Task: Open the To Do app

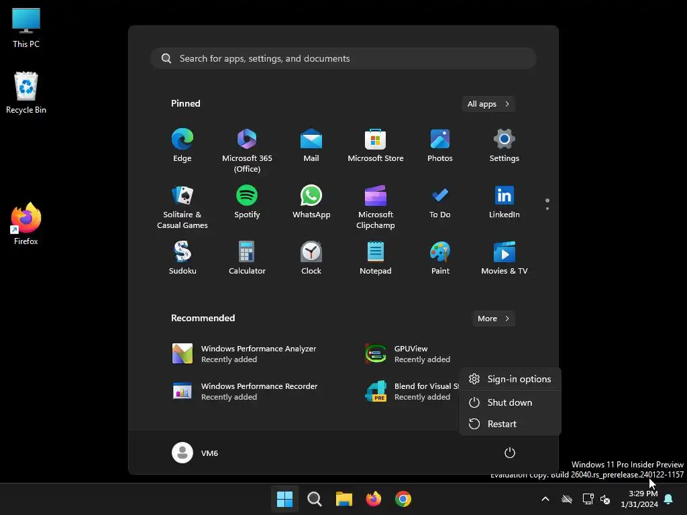Action: click(440, 202)
